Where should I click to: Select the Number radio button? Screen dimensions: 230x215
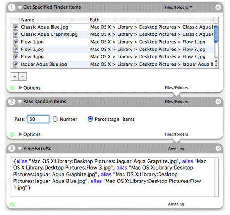click(x=55, y=119)
